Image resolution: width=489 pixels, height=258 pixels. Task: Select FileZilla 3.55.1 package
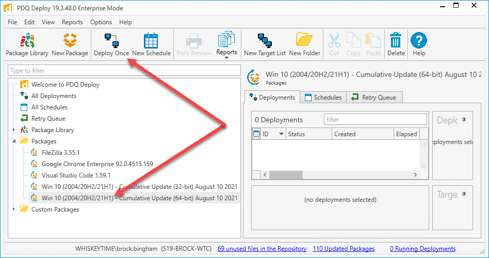click(60, 153)
